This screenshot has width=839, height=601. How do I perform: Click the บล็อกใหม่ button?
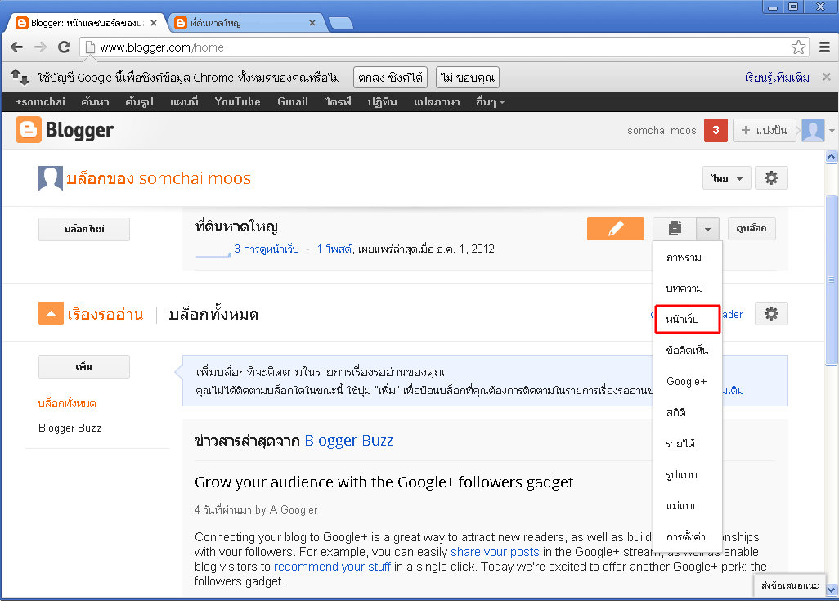pyautogui.click(x=84, y=229)
